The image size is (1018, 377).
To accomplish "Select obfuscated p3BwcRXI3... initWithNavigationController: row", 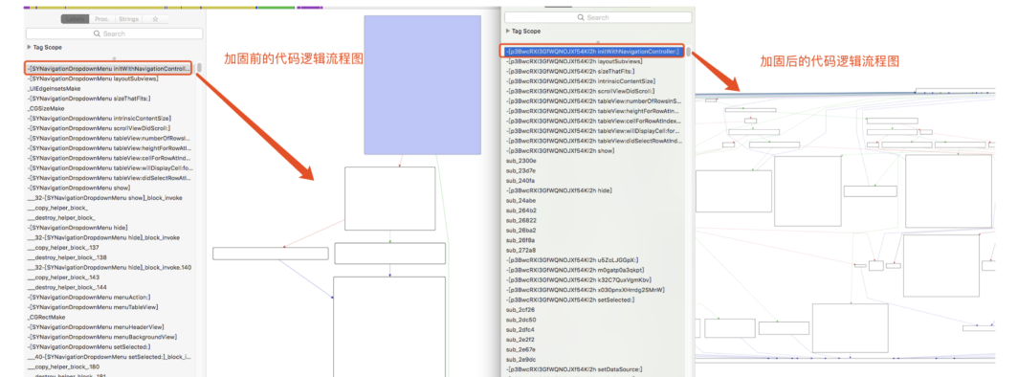I will pyautogui.click(x=592, y=52).
